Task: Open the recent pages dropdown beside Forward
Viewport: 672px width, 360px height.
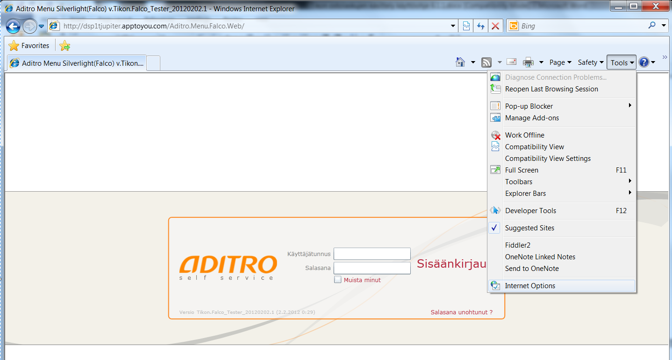Action: (x=41, y=26)
